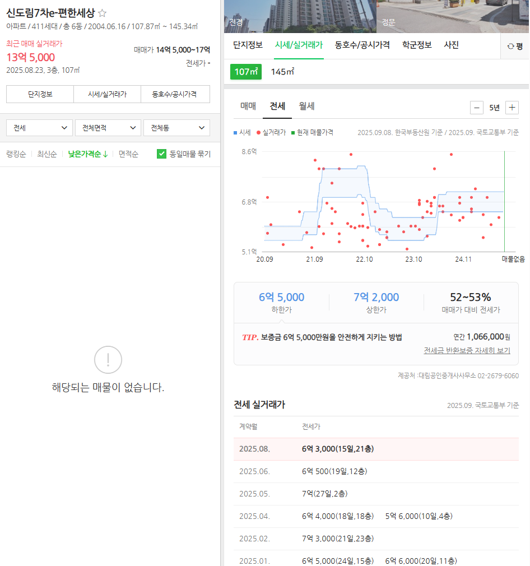Click the plus button beside 5년

click(512, 108)
